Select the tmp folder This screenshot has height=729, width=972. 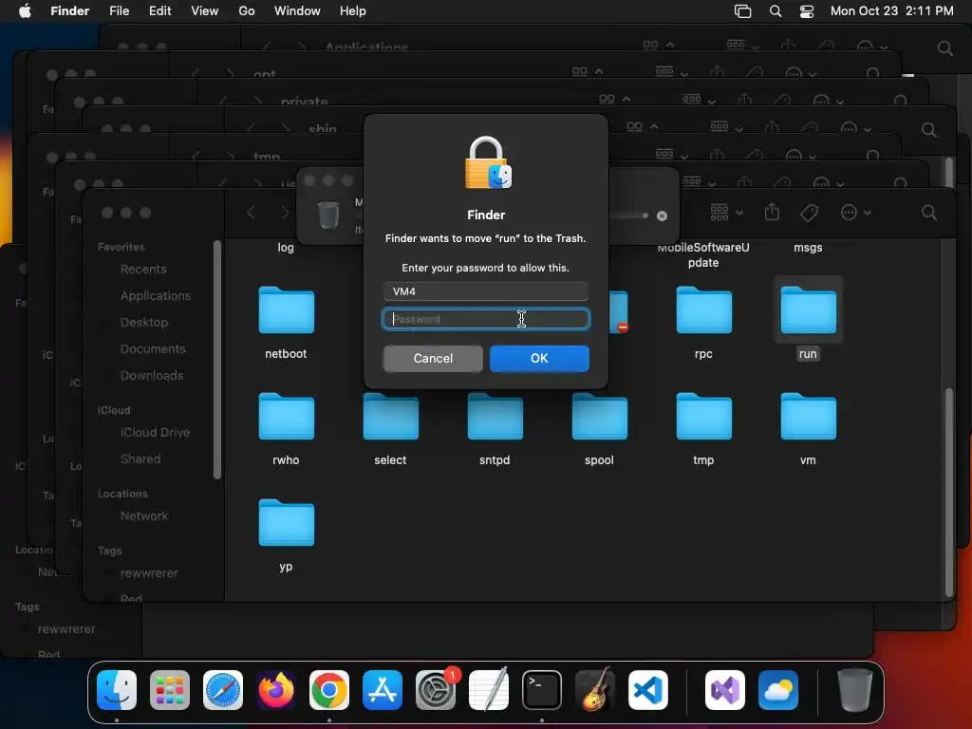(x=703, y=416)
